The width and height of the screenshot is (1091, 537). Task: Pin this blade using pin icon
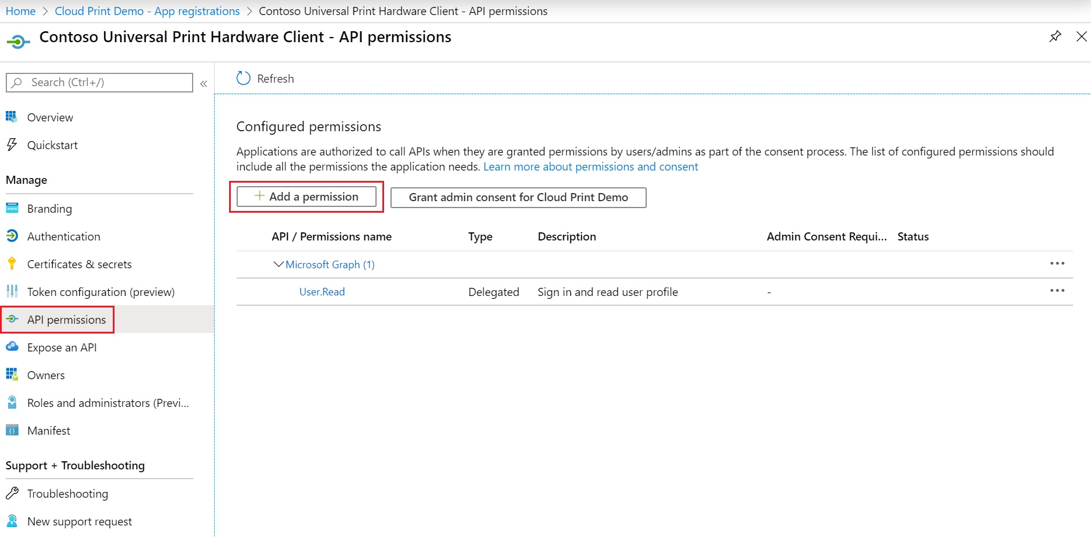[x=1055, y=36]
